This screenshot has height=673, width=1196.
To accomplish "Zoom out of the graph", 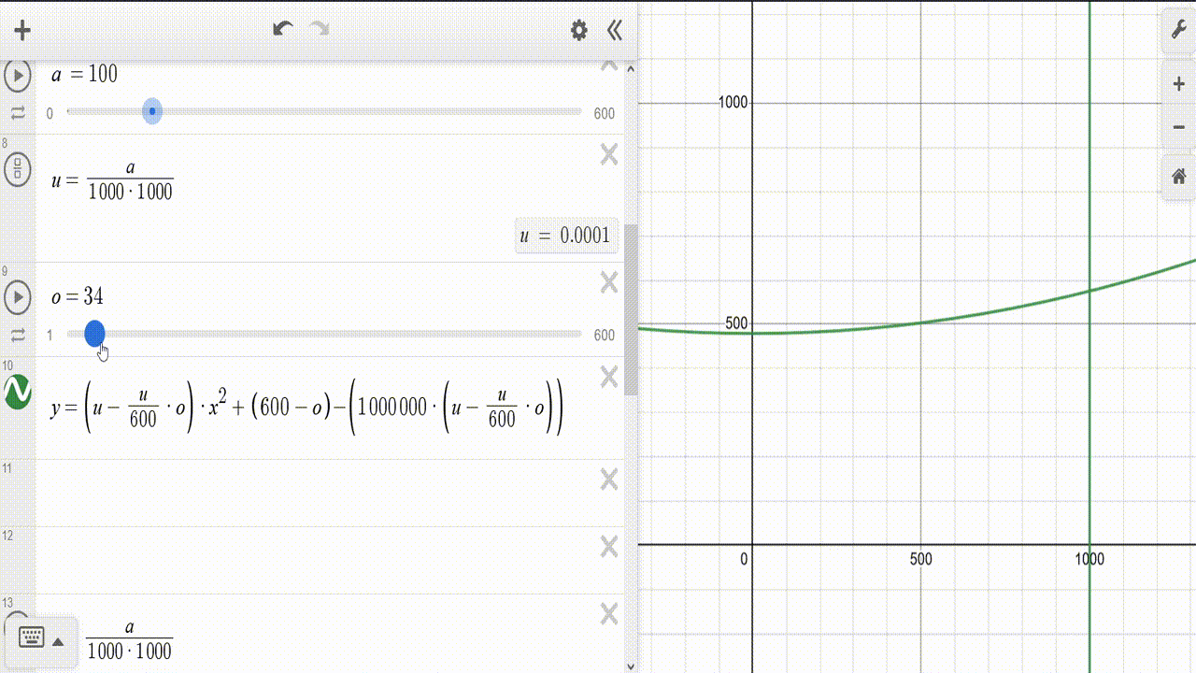I will pyautogui.click(x=1178, y=127).
